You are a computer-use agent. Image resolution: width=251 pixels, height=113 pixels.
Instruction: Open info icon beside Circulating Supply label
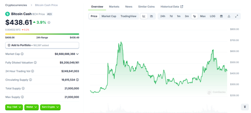pyautogui.click(x=30, y=80)
